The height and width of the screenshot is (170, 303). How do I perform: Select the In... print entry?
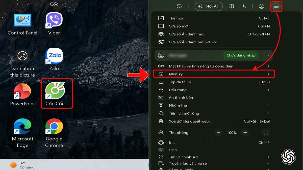[x=214, y=143]
